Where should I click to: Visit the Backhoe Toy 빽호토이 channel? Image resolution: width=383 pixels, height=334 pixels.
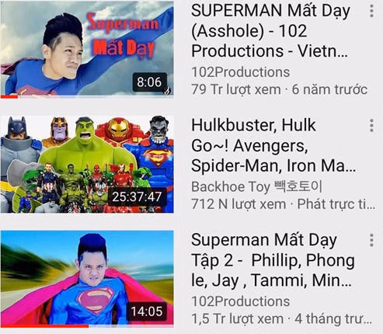click(256, 186)
